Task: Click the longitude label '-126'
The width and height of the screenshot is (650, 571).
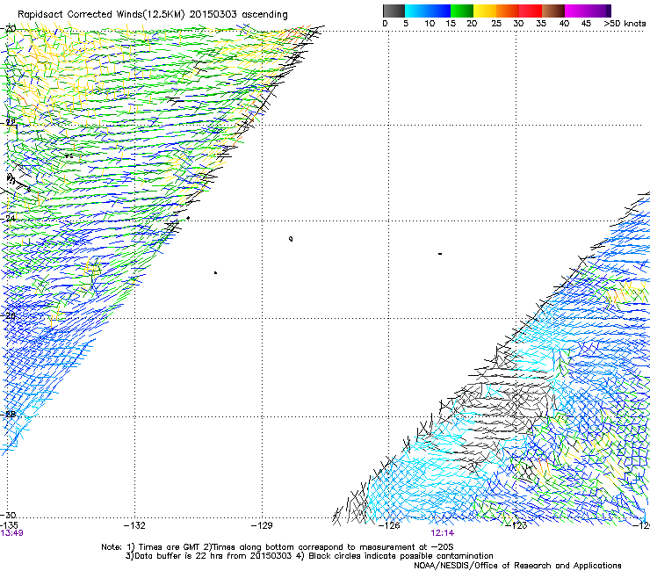Action: 389,526
